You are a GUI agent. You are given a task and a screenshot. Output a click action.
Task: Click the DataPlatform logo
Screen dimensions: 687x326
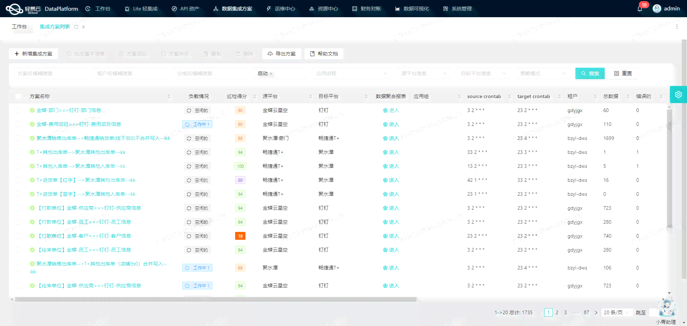tap(42, 9)
